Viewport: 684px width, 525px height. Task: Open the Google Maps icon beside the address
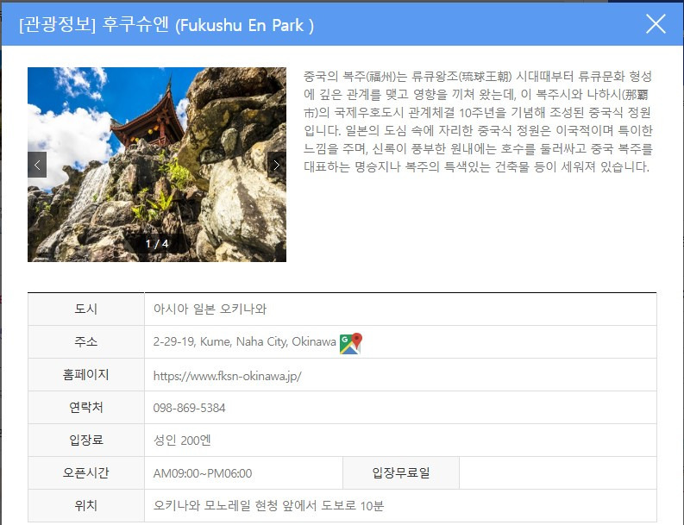(x=351, y=343)
